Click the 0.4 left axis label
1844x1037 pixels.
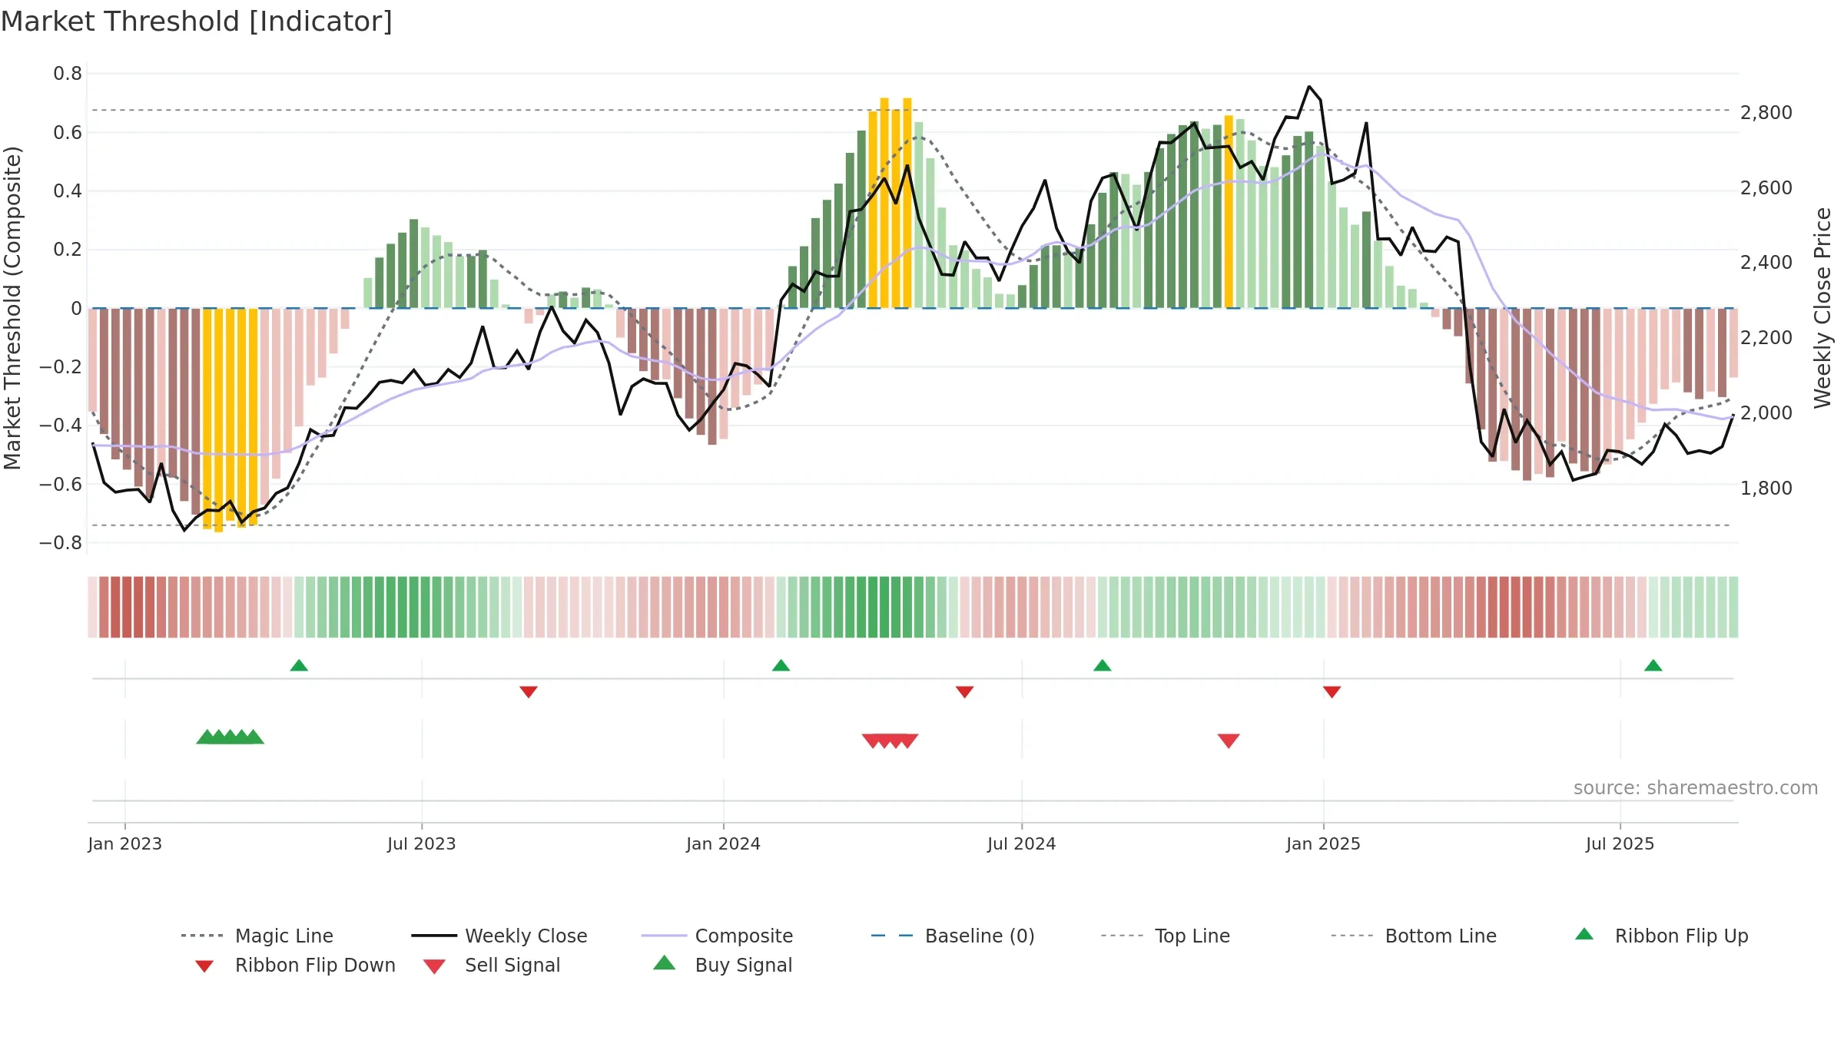click(x=68, y=191)
